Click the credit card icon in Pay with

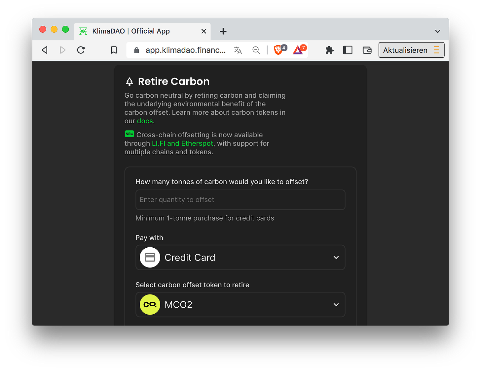pyautogui.click(x=150, y=257)
